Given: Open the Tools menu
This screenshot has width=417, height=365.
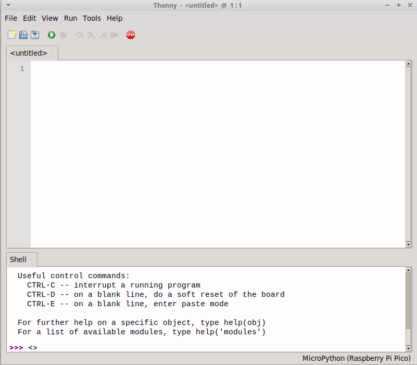Looking at the screenshot, I should (92, 18).
